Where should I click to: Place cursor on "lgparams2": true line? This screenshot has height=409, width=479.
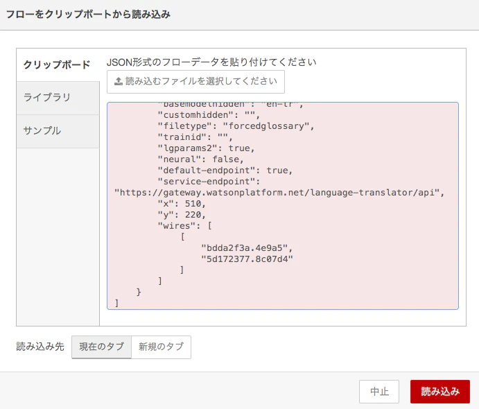(x=206, y=148)
